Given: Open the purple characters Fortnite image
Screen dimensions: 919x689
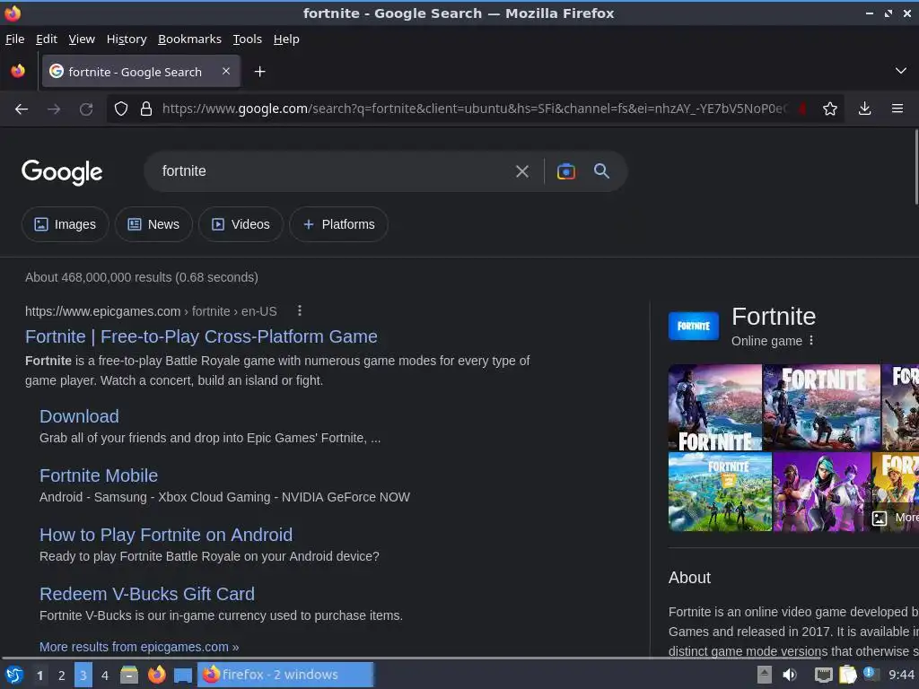Looking at the screenshot, I should (x=822, y=492).
